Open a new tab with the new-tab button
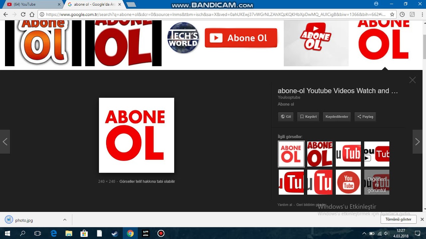The width and height of the screenshot is (426, 239). pyautogui.click(x=131, y=4)
